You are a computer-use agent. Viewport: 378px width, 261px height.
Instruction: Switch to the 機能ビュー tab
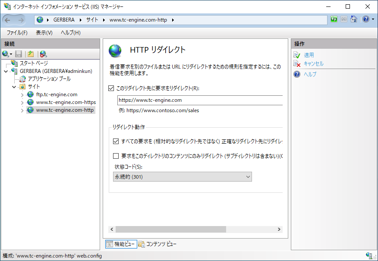pyautogui.click(x=121, y=244)
